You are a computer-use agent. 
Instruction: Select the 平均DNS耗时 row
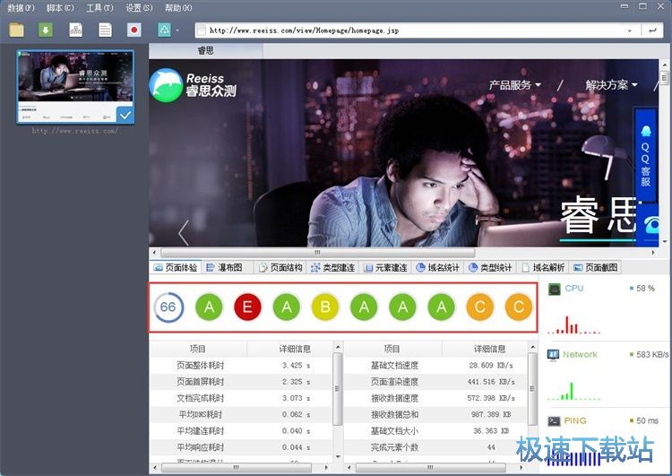point(241,414)
